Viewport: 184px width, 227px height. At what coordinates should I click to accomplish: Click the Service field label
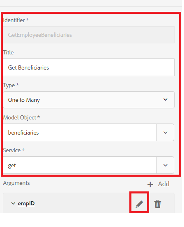tap(14, 150)
